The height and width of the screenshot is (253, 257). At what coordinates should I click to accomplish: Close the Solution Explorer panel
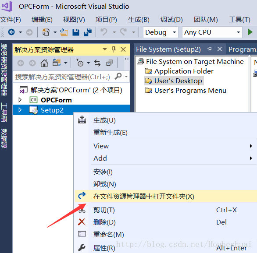(x=123, y=49)
